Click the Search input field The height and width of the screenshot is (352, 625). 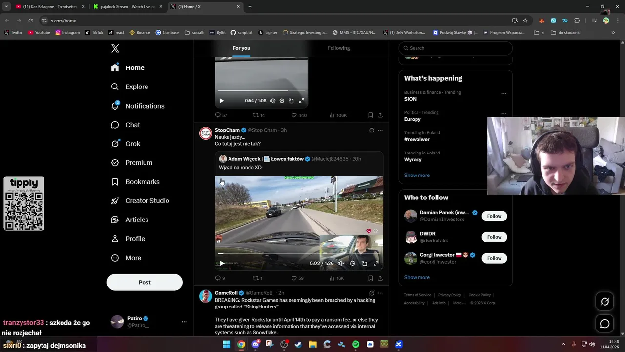(x=456, y=48)
